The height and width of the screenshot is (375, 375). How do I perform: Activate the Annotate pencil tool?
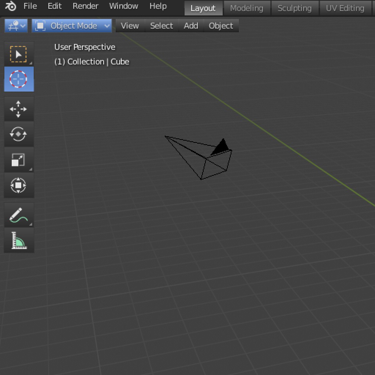pyautogui.click(x=19, y=215)
